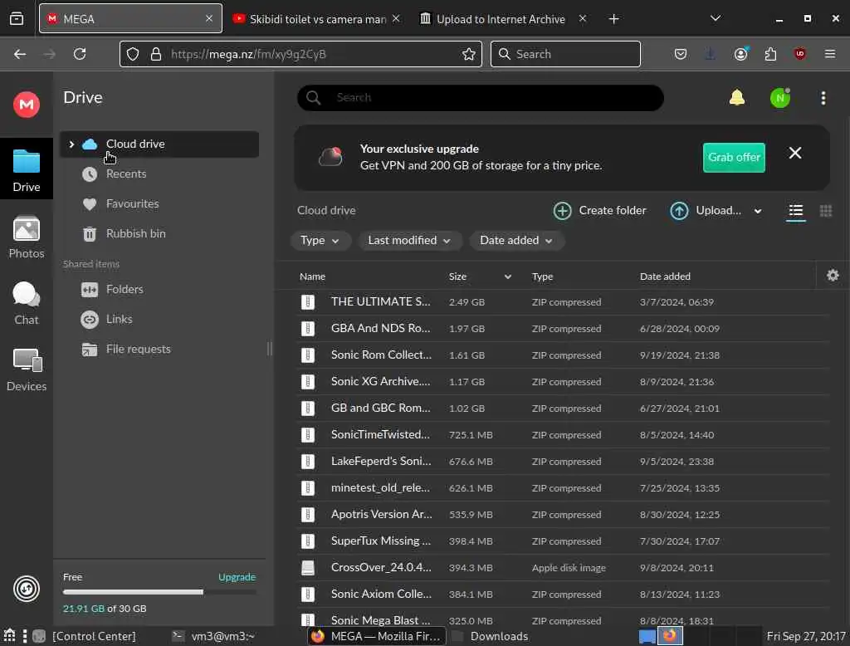Reload the current page
This screenshot has height=646, width=850.
pyautogui.click(x=80, y=54)
